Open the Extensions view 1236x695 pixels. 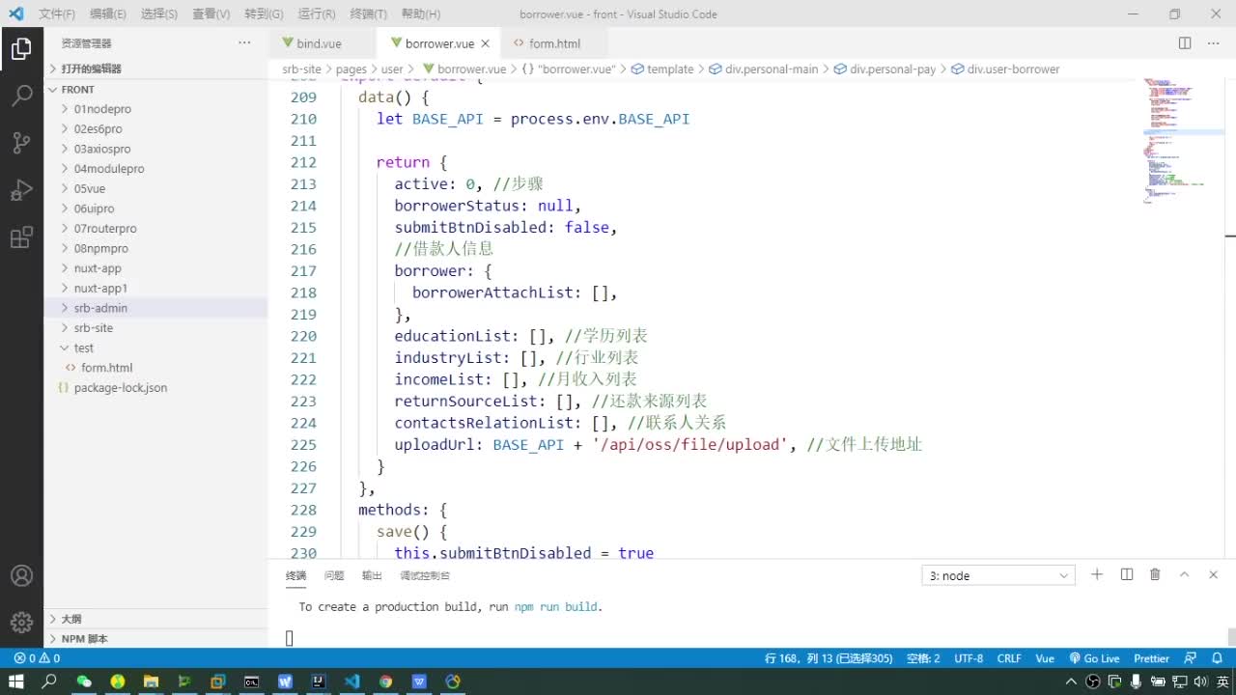coord(21,237)
